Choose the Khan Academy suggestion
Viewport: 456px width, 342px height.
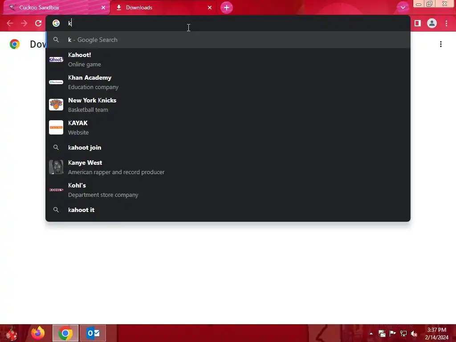(x=228, y=82)
